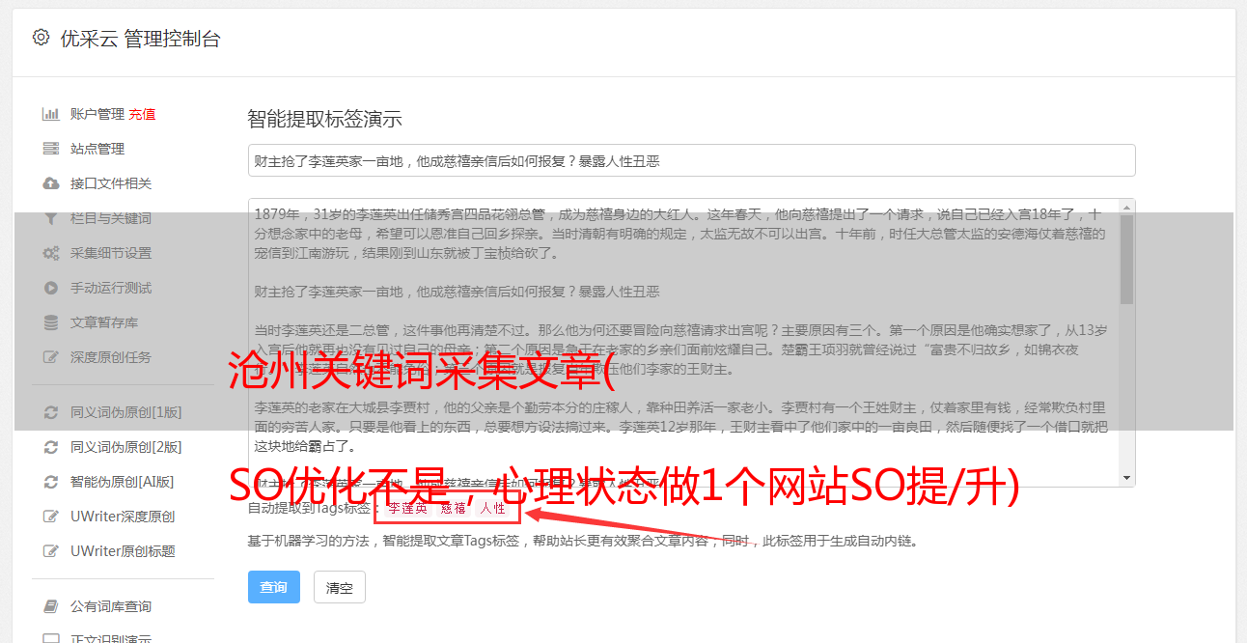Click the article title input field
Image resolution: width=1247 pixels, height=643 pixels.
tap(691, 160)
